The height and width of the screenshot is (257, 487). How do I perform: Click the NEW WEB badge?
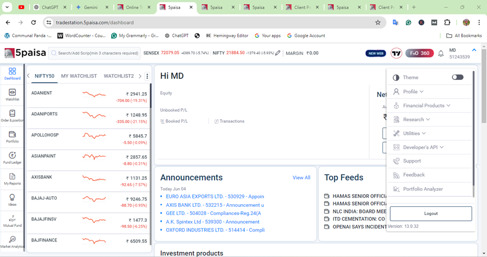pos(376,53)
